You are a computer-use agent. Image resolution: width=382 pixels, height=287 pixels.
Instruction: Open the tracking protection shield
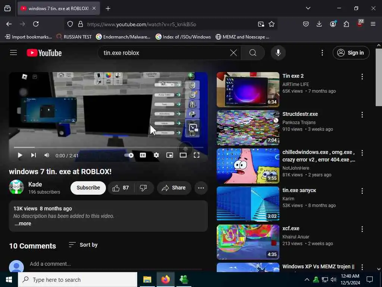(70, 24)
